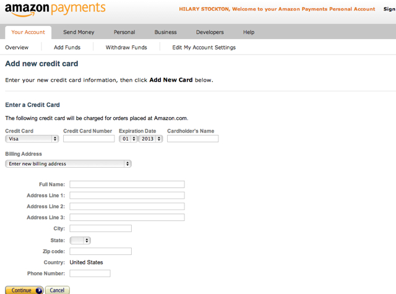Image resolution: width=396 pixels, height=294 pixels.
Task: Focus the Zip code field
Action: [100, 251]
